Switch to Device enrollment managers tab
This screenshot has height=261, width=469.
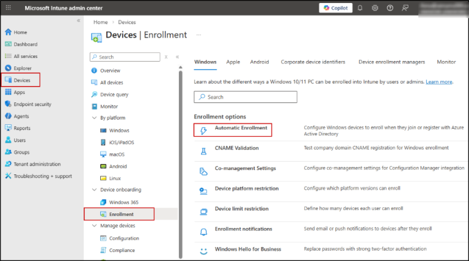coord(391,62)
